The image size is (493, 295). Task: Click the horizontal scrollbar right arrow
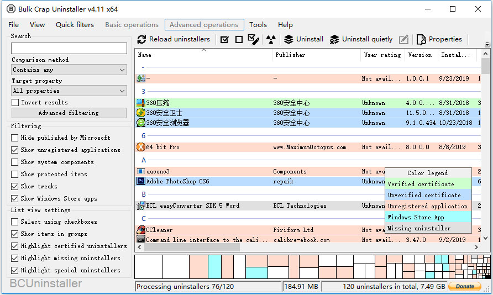(x=476, y=247)
